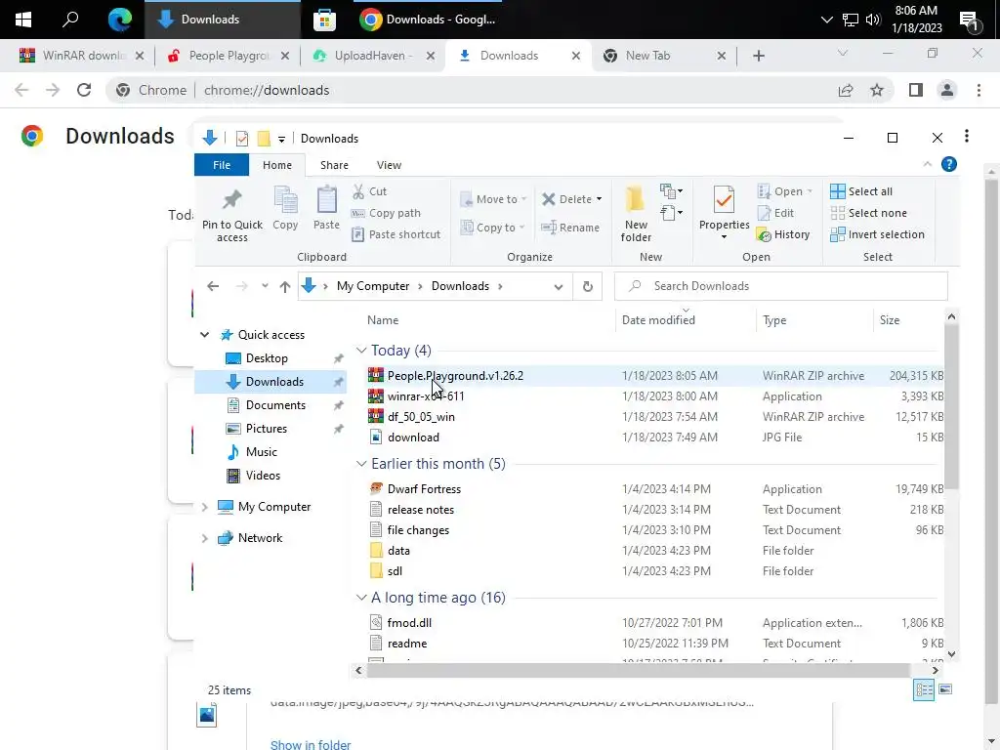Minimize the ribbon with caret

tap(928, 164)
